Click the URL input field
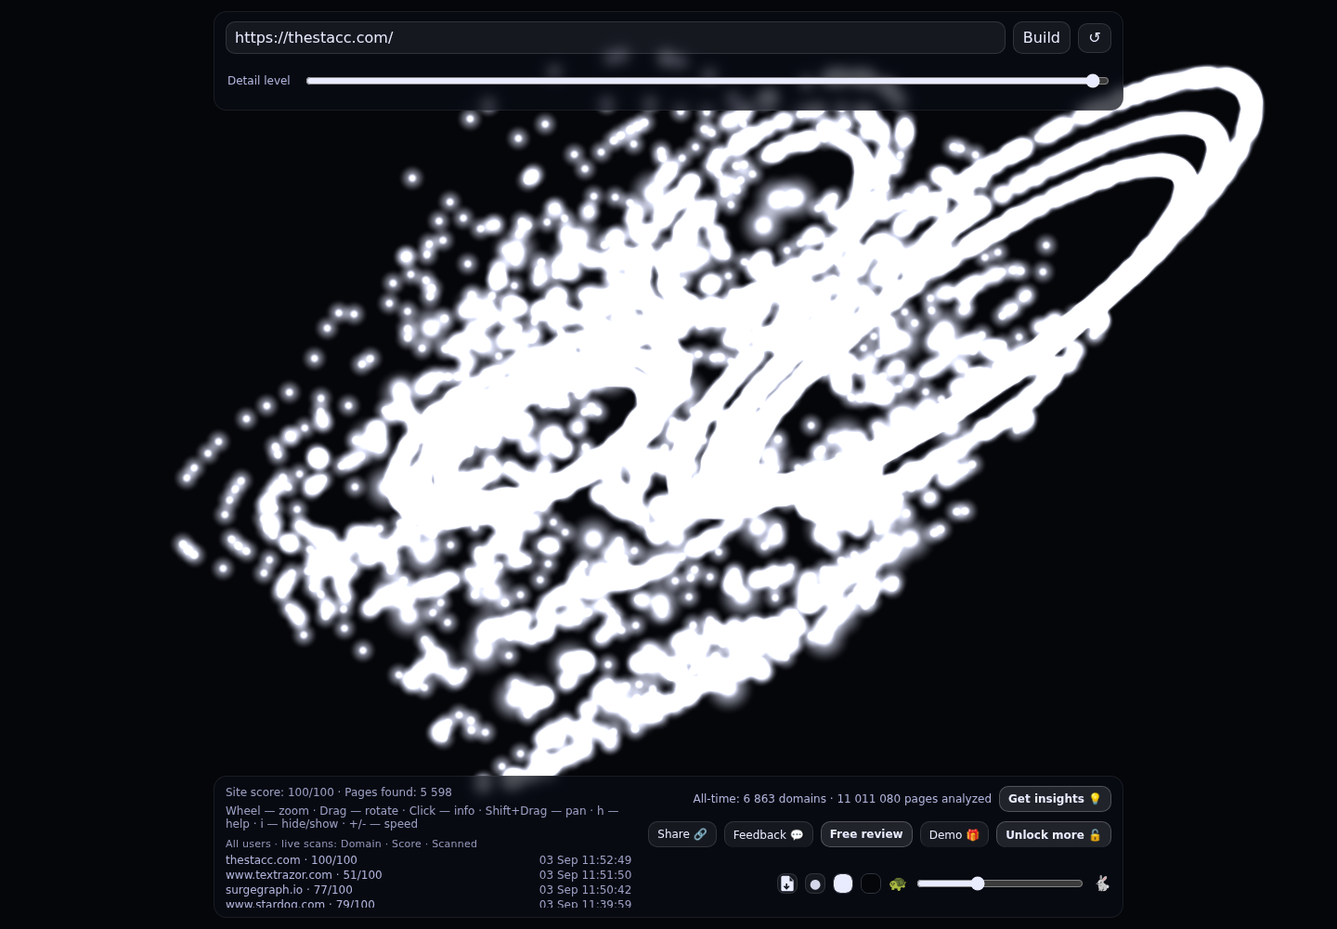Screen dimensions: 1337x929 pos(616,38)
